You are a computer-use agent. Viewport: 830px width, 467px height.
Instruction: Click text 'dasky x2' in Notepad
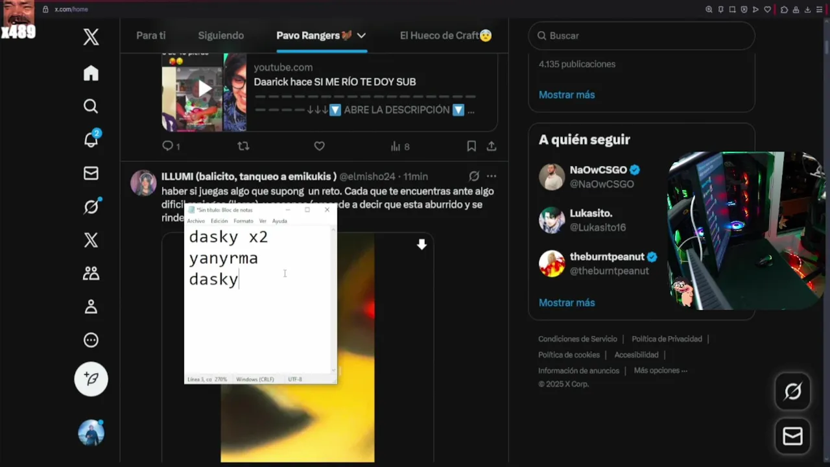point(228,237)
